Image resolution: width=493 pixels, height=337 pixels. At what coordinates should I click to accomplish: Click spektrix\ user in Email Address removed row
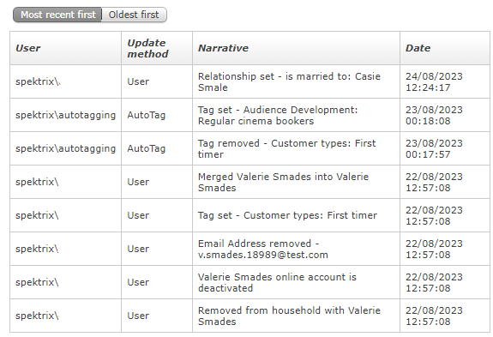[x=37, y=249]
